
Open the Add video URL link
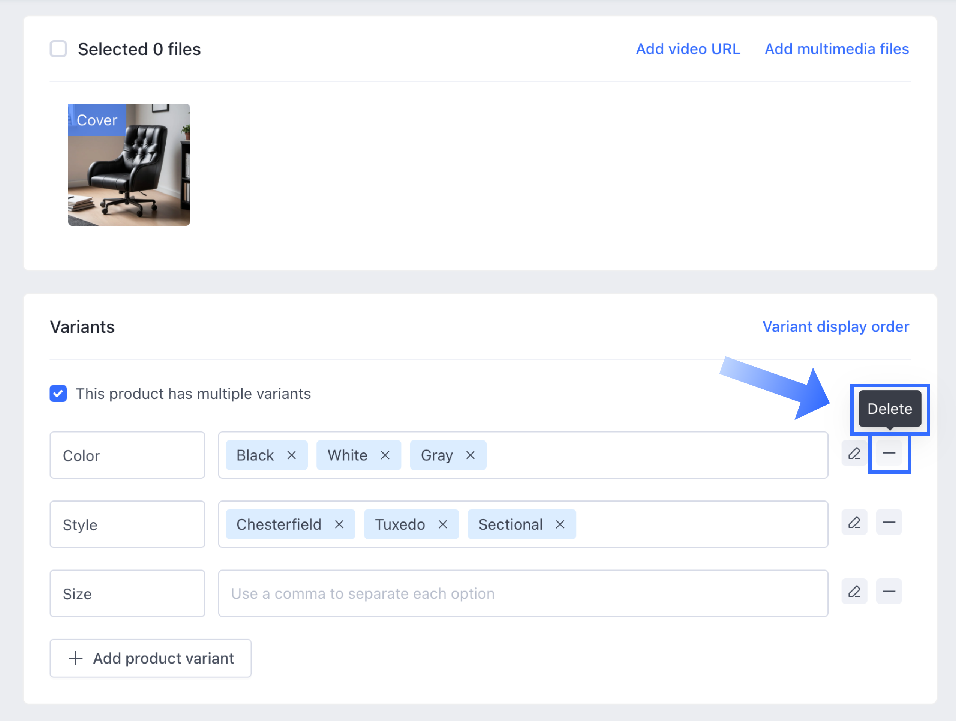click(688, 49)
